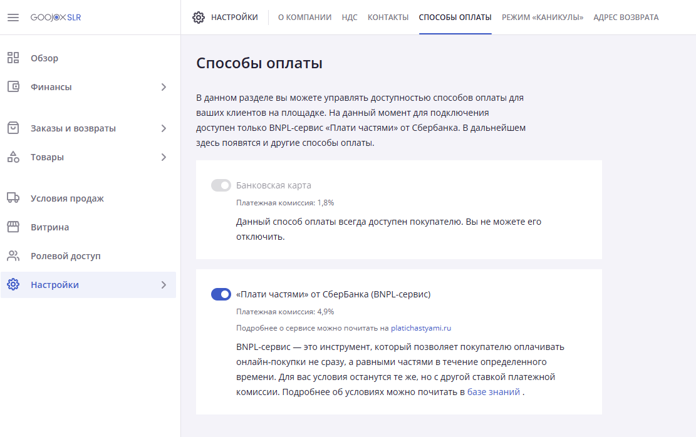The image size is (696, 437).
Task: Click the Настройки gear icon in sidebar
Action: click(13, 285)
